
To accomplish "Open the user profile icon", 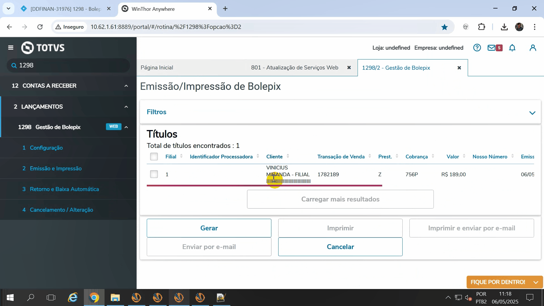I will pos(533,48).
